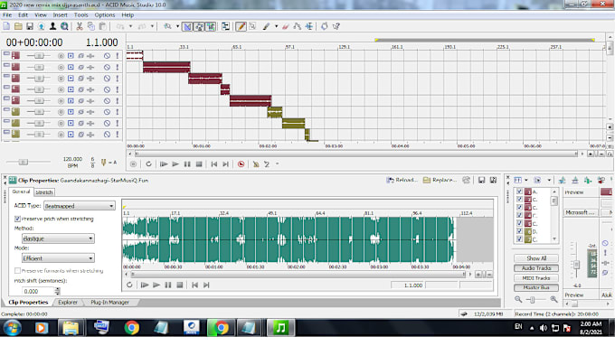Click the Master Bus button
This screenshot has height=346, width=615.
(x=536, y=287)
